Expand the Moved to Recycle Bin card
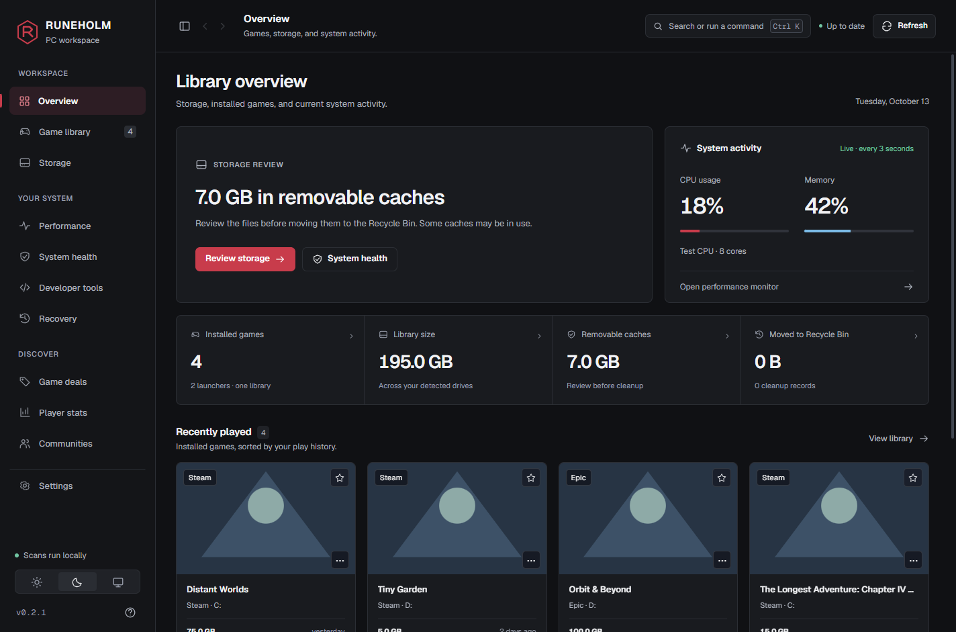Screen dimensions: 956x632 point(834,360)
